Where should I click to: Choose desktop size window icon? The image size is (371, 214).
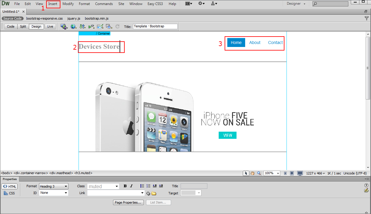coord(300,173)
